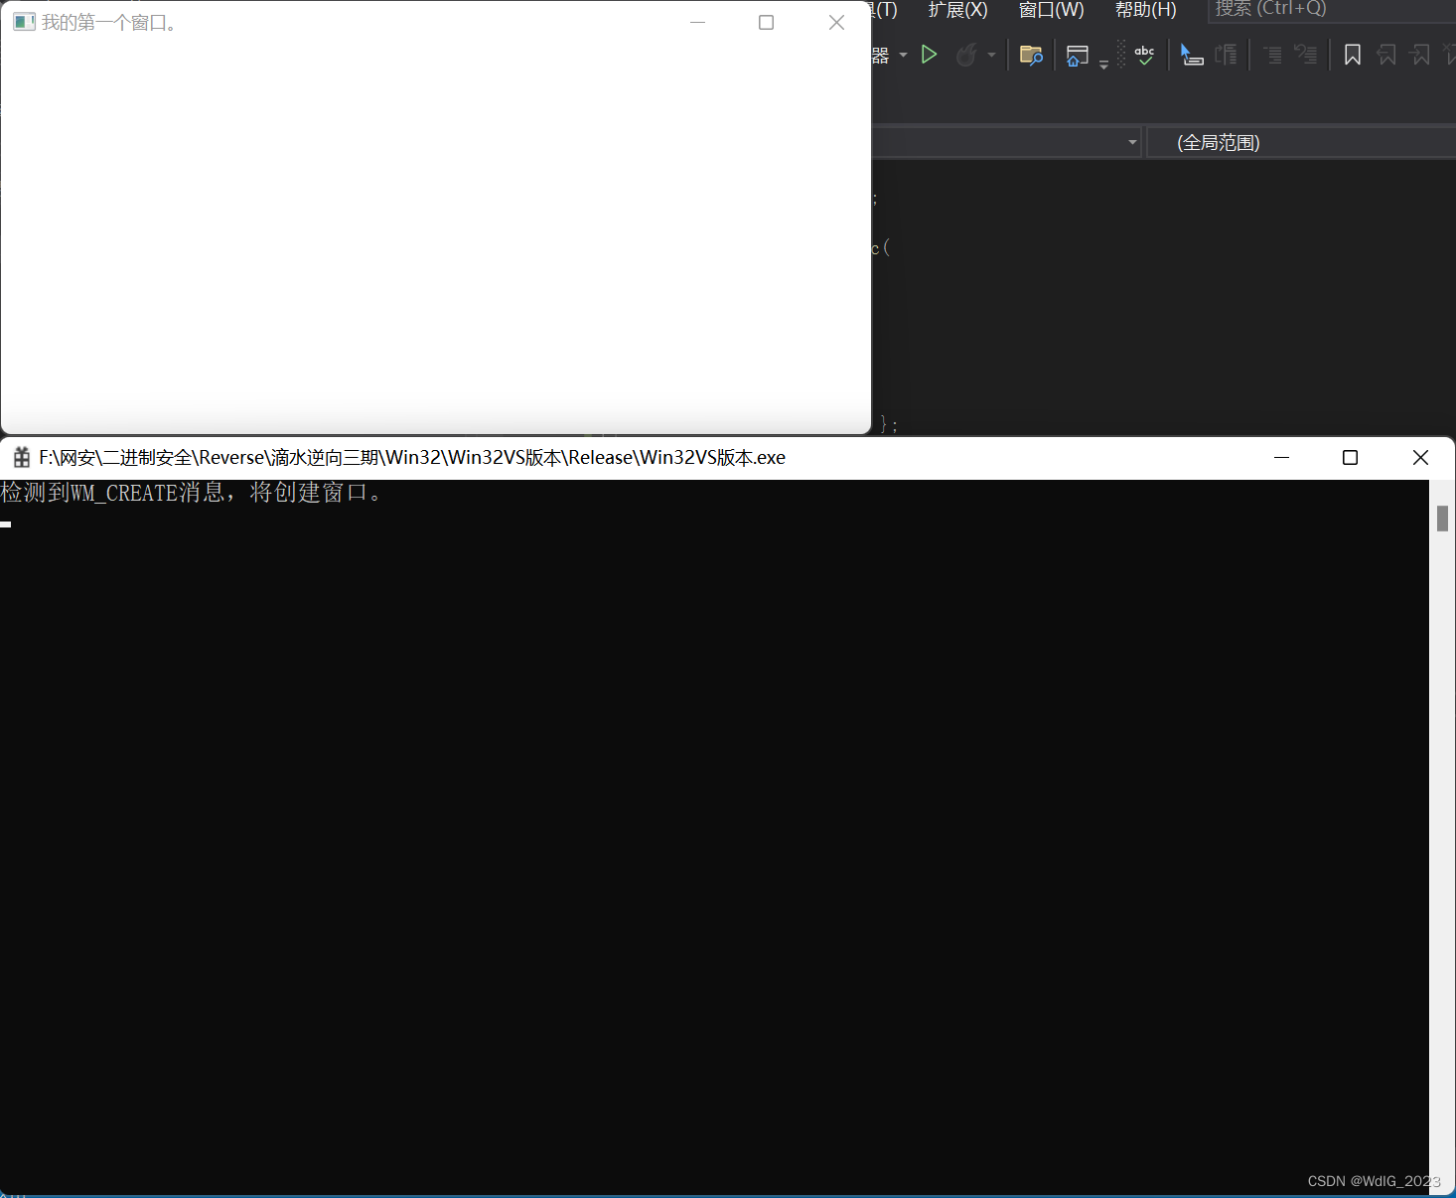This screenshot has height=1198, width=1456.
Task: Click the Hot Reload flame icon
Action: point(965,55)
